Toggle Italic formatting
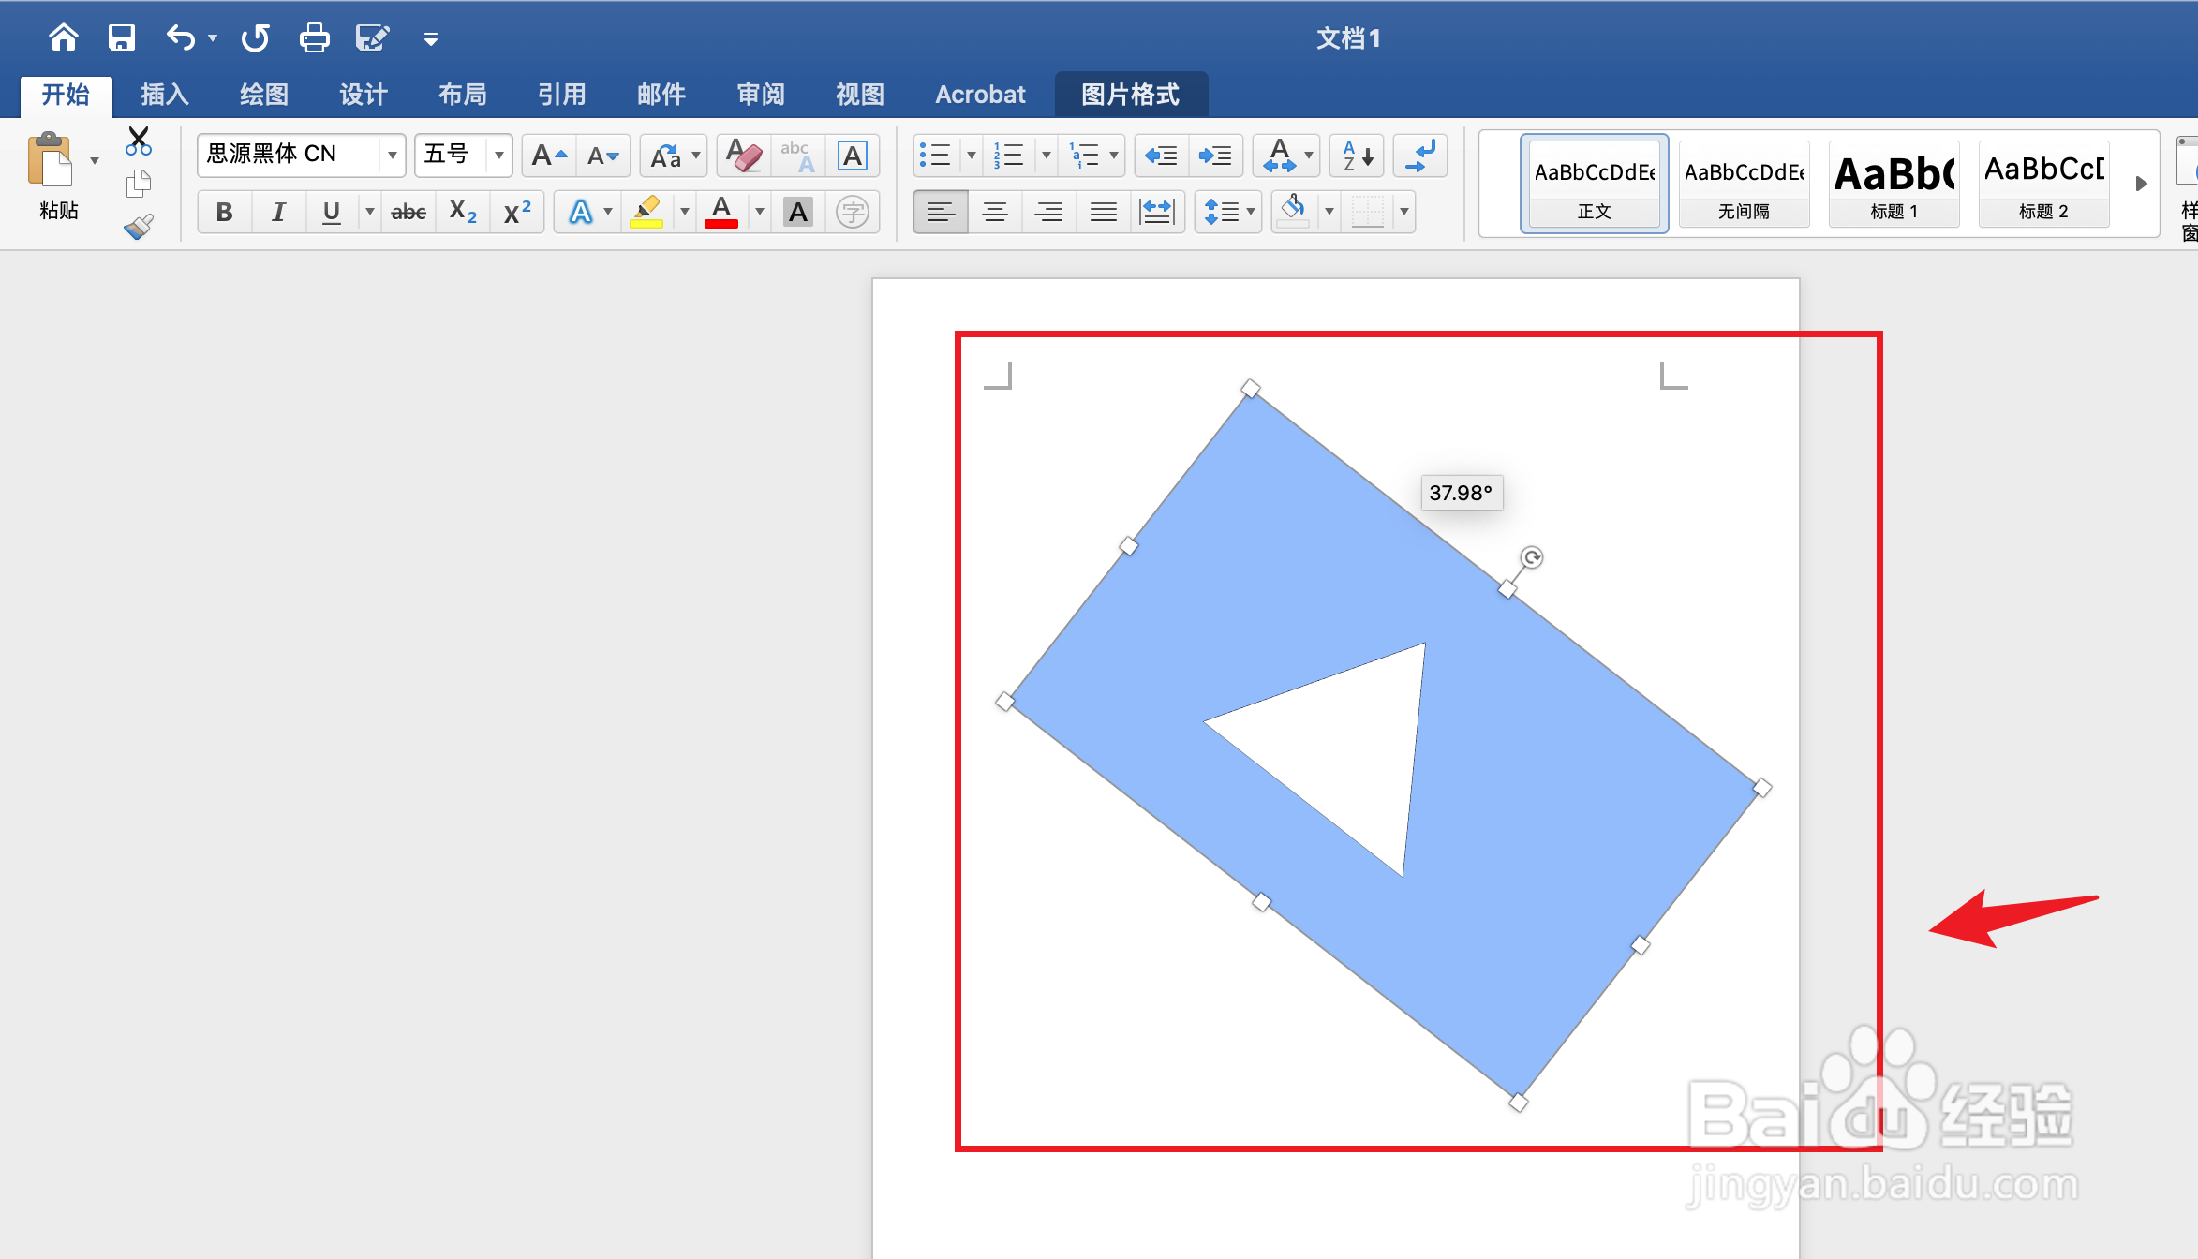The height and width of the screenshot is (1259, 2198). coord(278,213)
